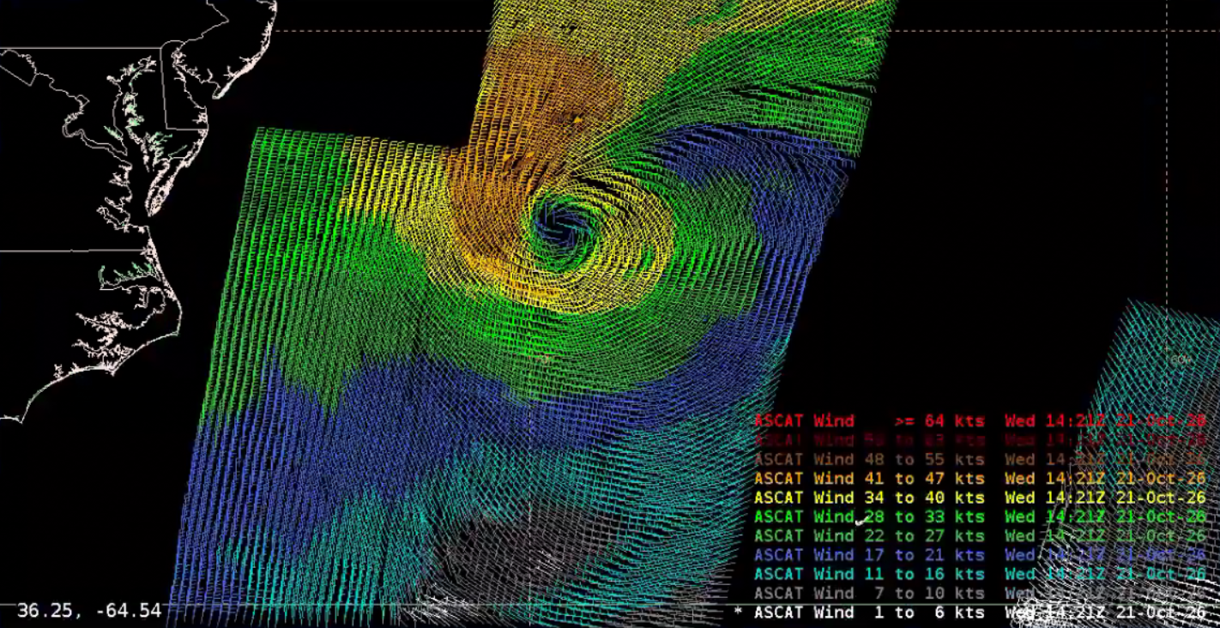Click the yellow 'ASCAT Wind 34 to 40 kts' legend row
This screenshot has height=628, width=1220.
(x=980, y=498)
